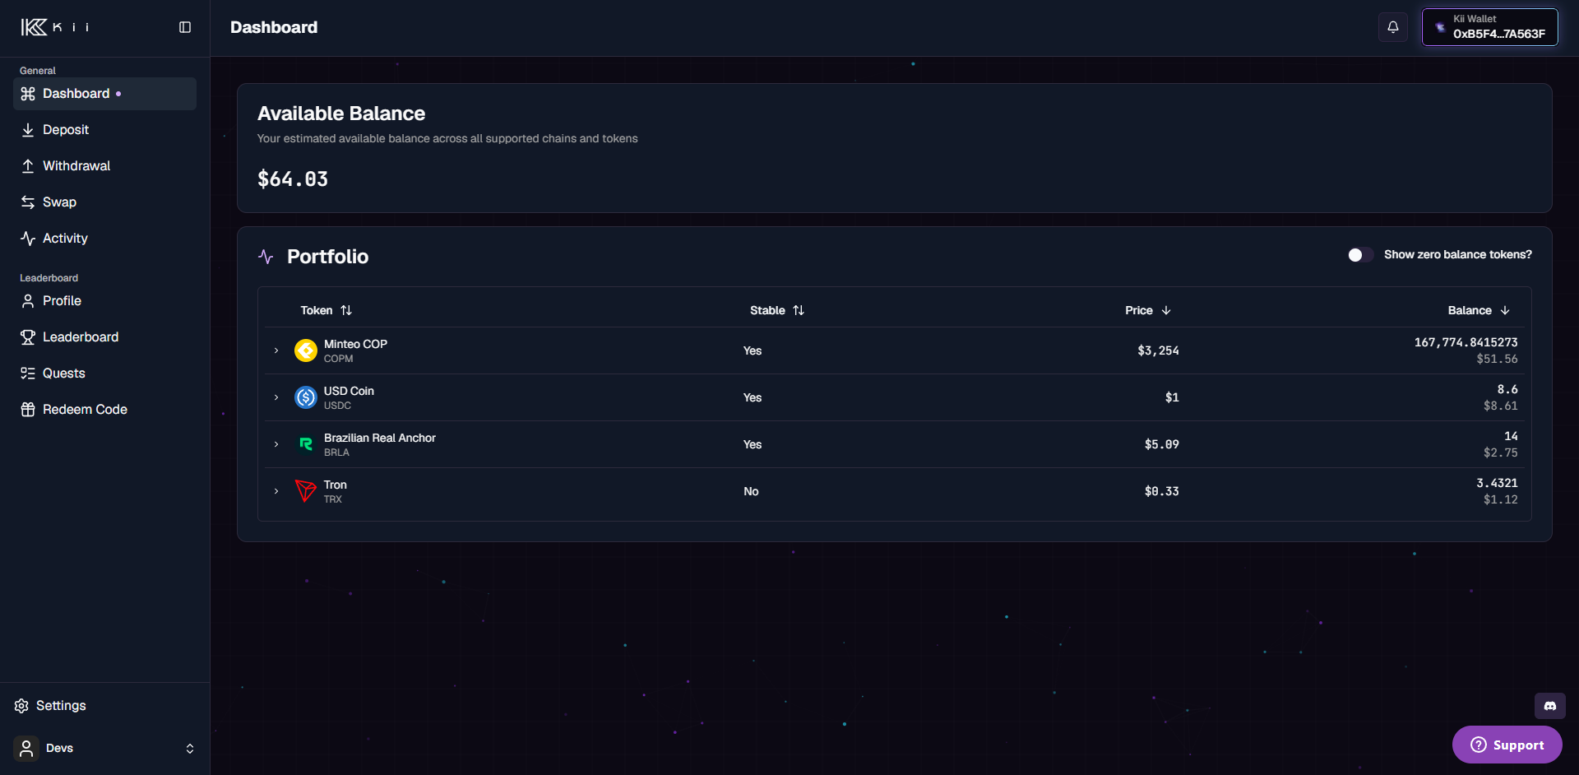
Task: Click the Show zero balance tokens label
Action: (x=1458, y=255)
